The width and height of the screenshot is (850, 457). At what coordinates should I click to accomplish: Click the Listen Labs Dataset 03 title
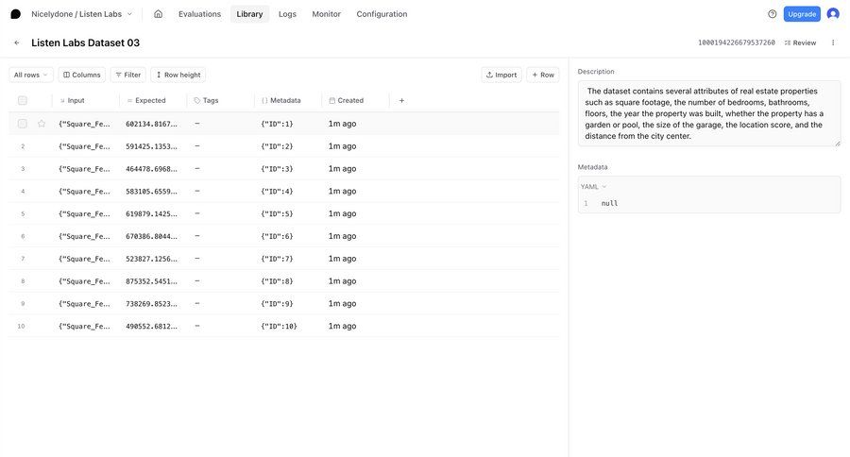[x=86, y=42]
